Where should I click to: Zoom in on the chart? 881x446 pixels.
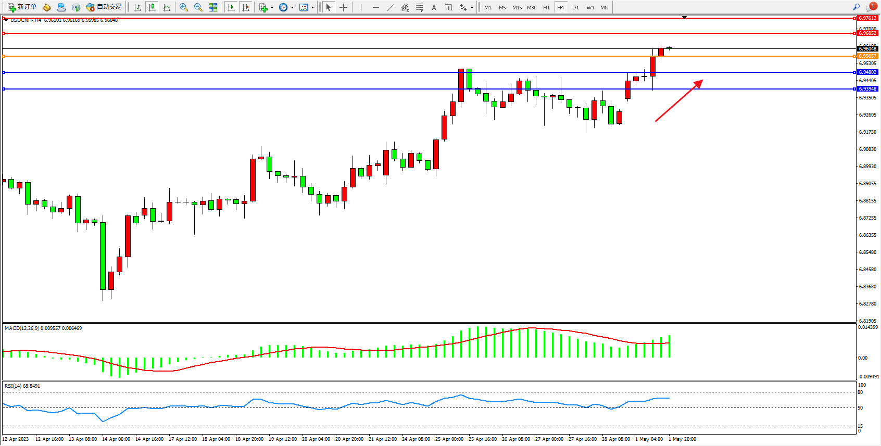(x=184, y=7)
